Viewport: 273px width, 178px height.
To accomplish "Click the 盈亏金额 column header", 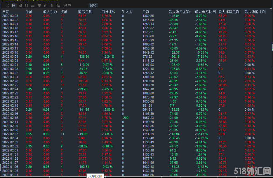I will click(x=85, y=12).
